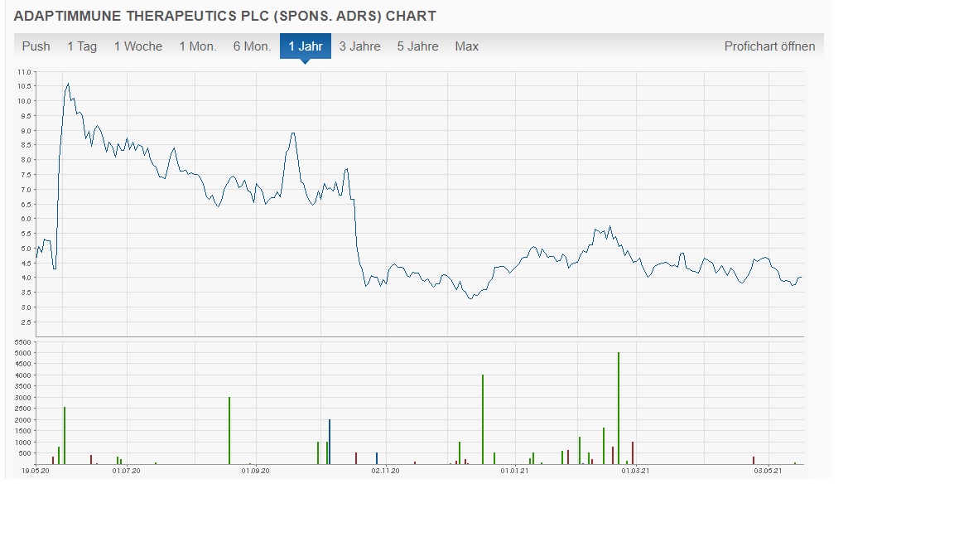Click the 5500 volume axis label
This screenshot has width=954, height=537.
click(23, 342)
